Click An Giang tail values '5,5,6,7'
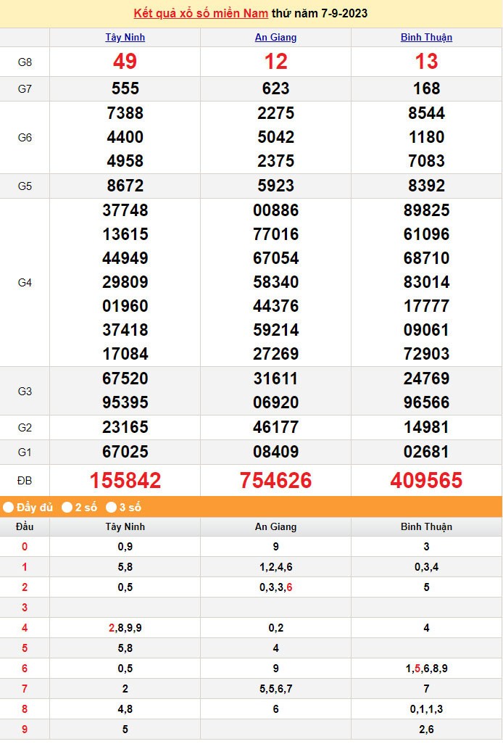503x744 pixels. click(x=275, y=689)
